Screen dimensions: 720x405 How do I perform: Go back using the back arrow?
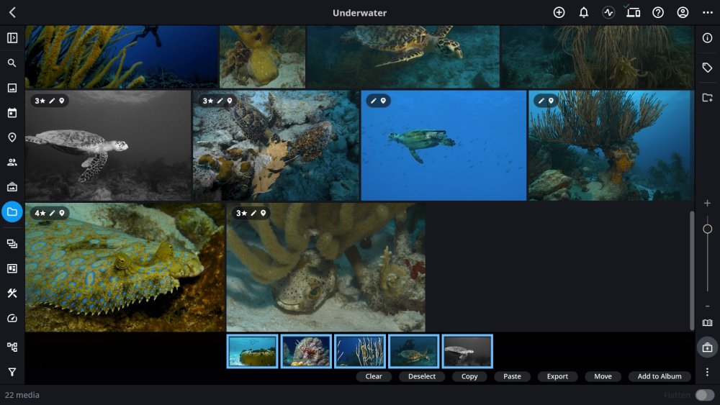(x=12, y=13)
